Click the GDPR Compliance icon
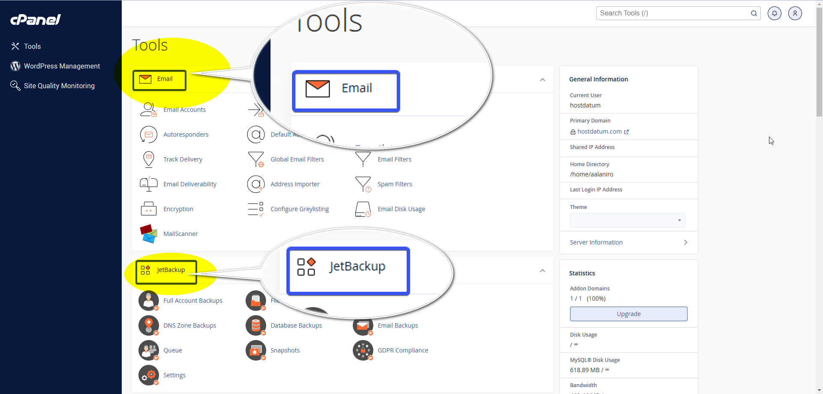The height and width of the screenshot is (394, 823). point(363,350)
